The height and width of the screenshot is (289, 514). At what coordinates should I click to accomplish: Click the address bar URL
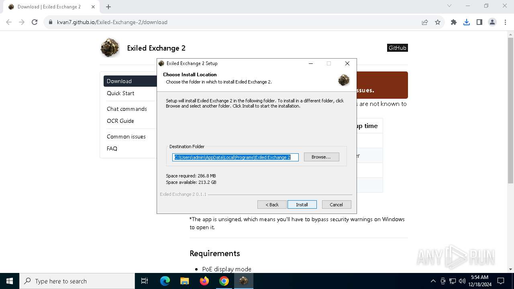(x=112, y=22)
